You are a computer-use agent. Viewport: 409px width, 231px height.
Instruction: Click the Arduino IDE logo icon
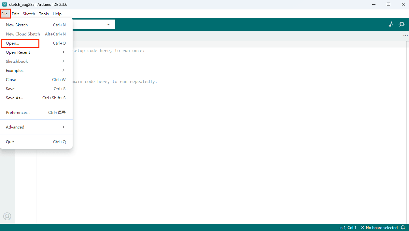pyautogui.click(x=5, y=4)
